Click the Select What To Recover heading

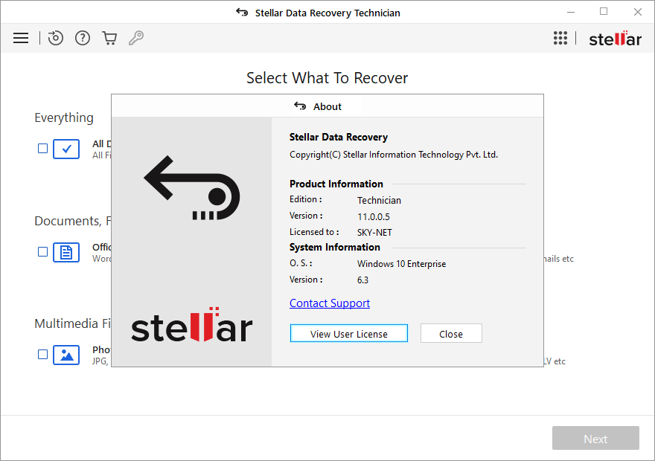point(327,78)
